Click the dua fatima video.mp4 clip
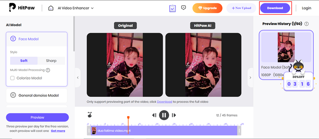The height and width of the screenshot is (139, 319). click(164, 131)
